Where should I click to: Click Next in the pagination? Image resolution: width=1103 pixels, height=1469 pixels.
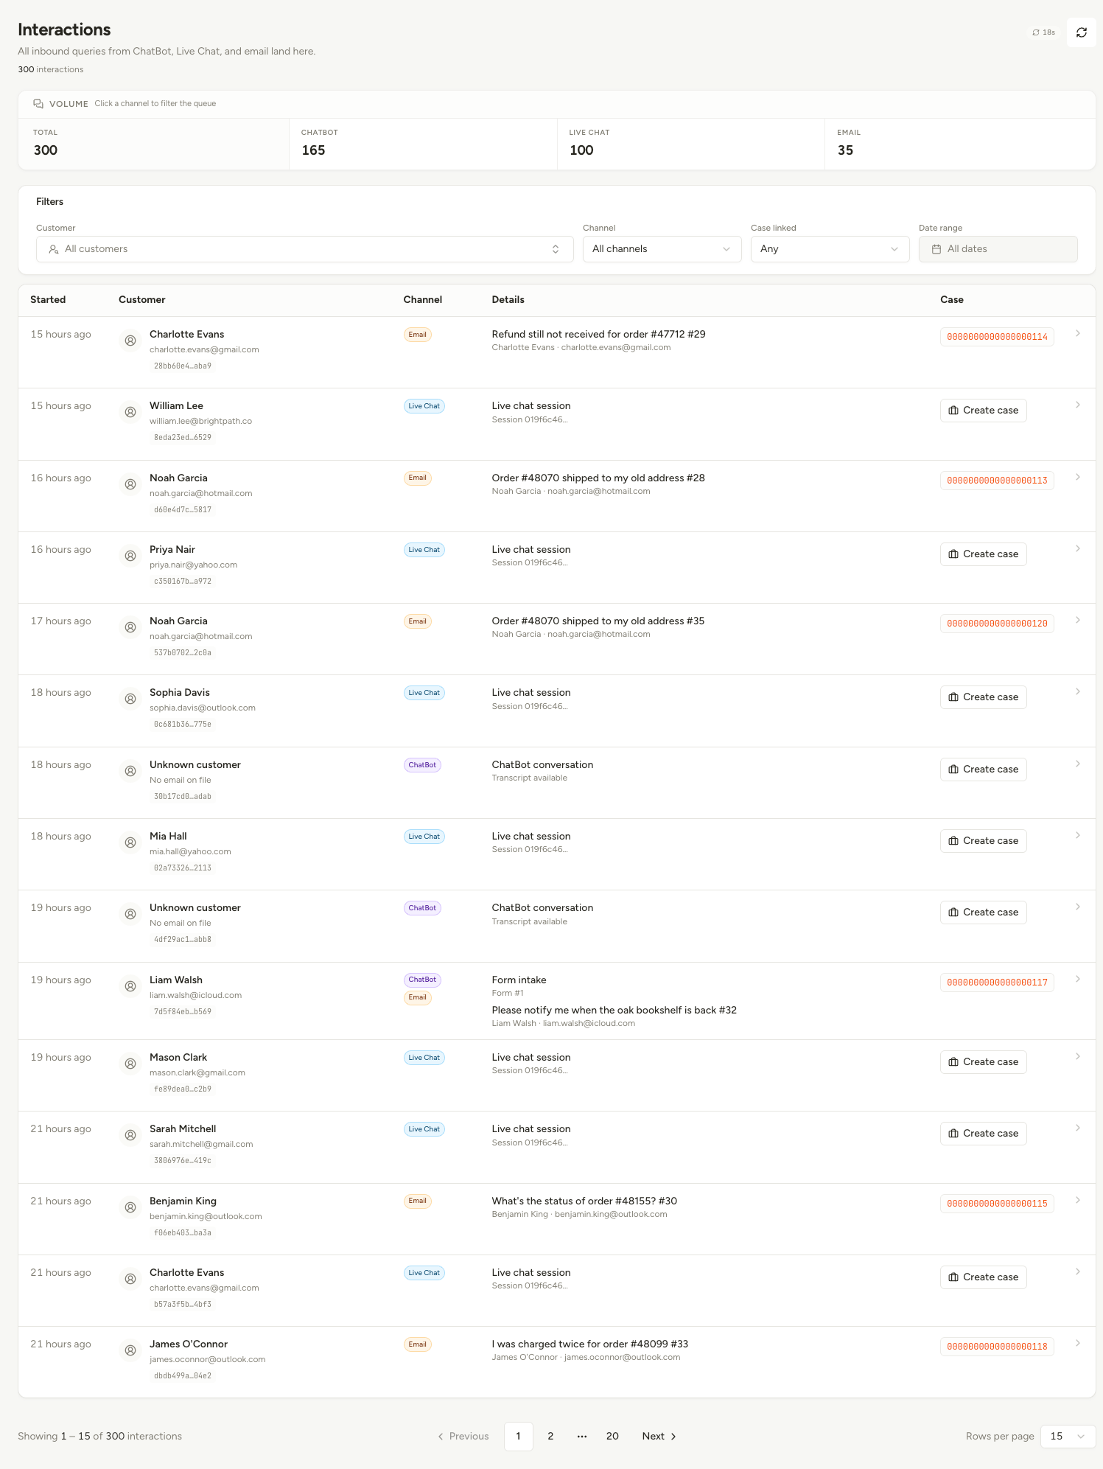click(659, 1436)
